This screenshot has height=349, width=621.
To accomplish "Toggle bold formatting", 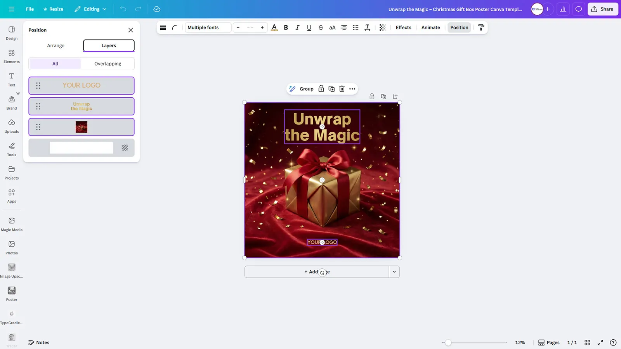I will [286, 27].
